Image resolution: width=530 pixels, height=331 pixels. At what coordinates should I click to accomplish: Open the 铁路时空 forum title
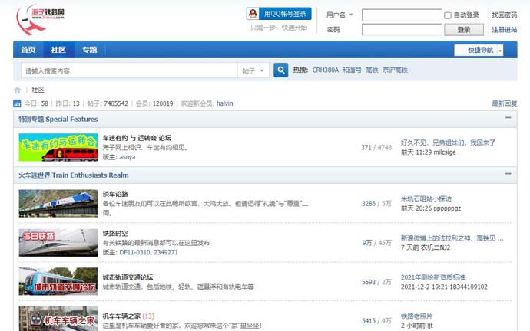tap(115, 233)
